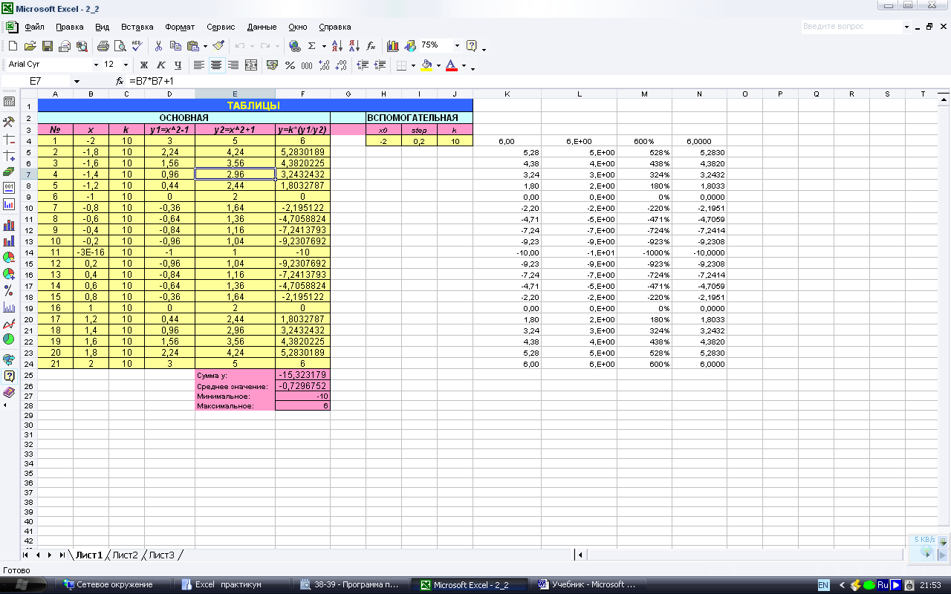Viewport: 951px width, 594px height.
Task: Apply percent style format
Action: 290,65
